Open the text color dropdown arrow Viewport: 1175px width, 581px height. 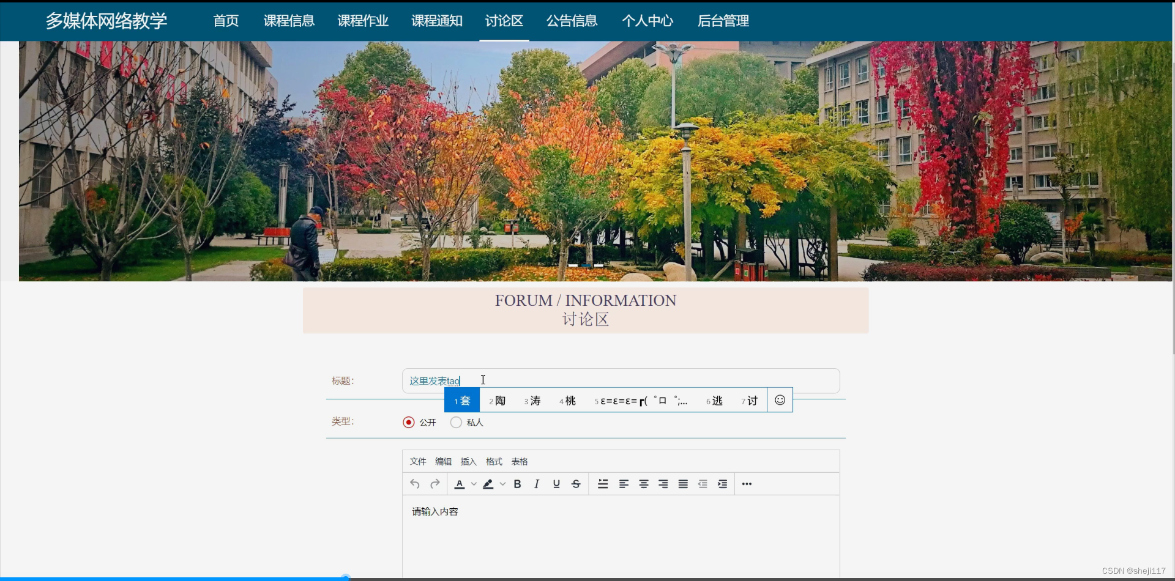[472, 484]
